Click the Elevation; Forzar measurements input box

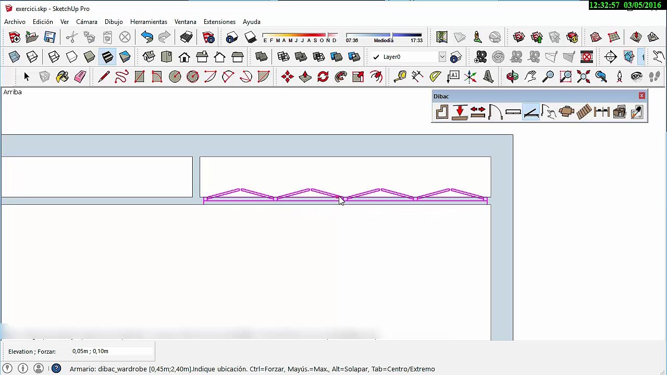112,352
